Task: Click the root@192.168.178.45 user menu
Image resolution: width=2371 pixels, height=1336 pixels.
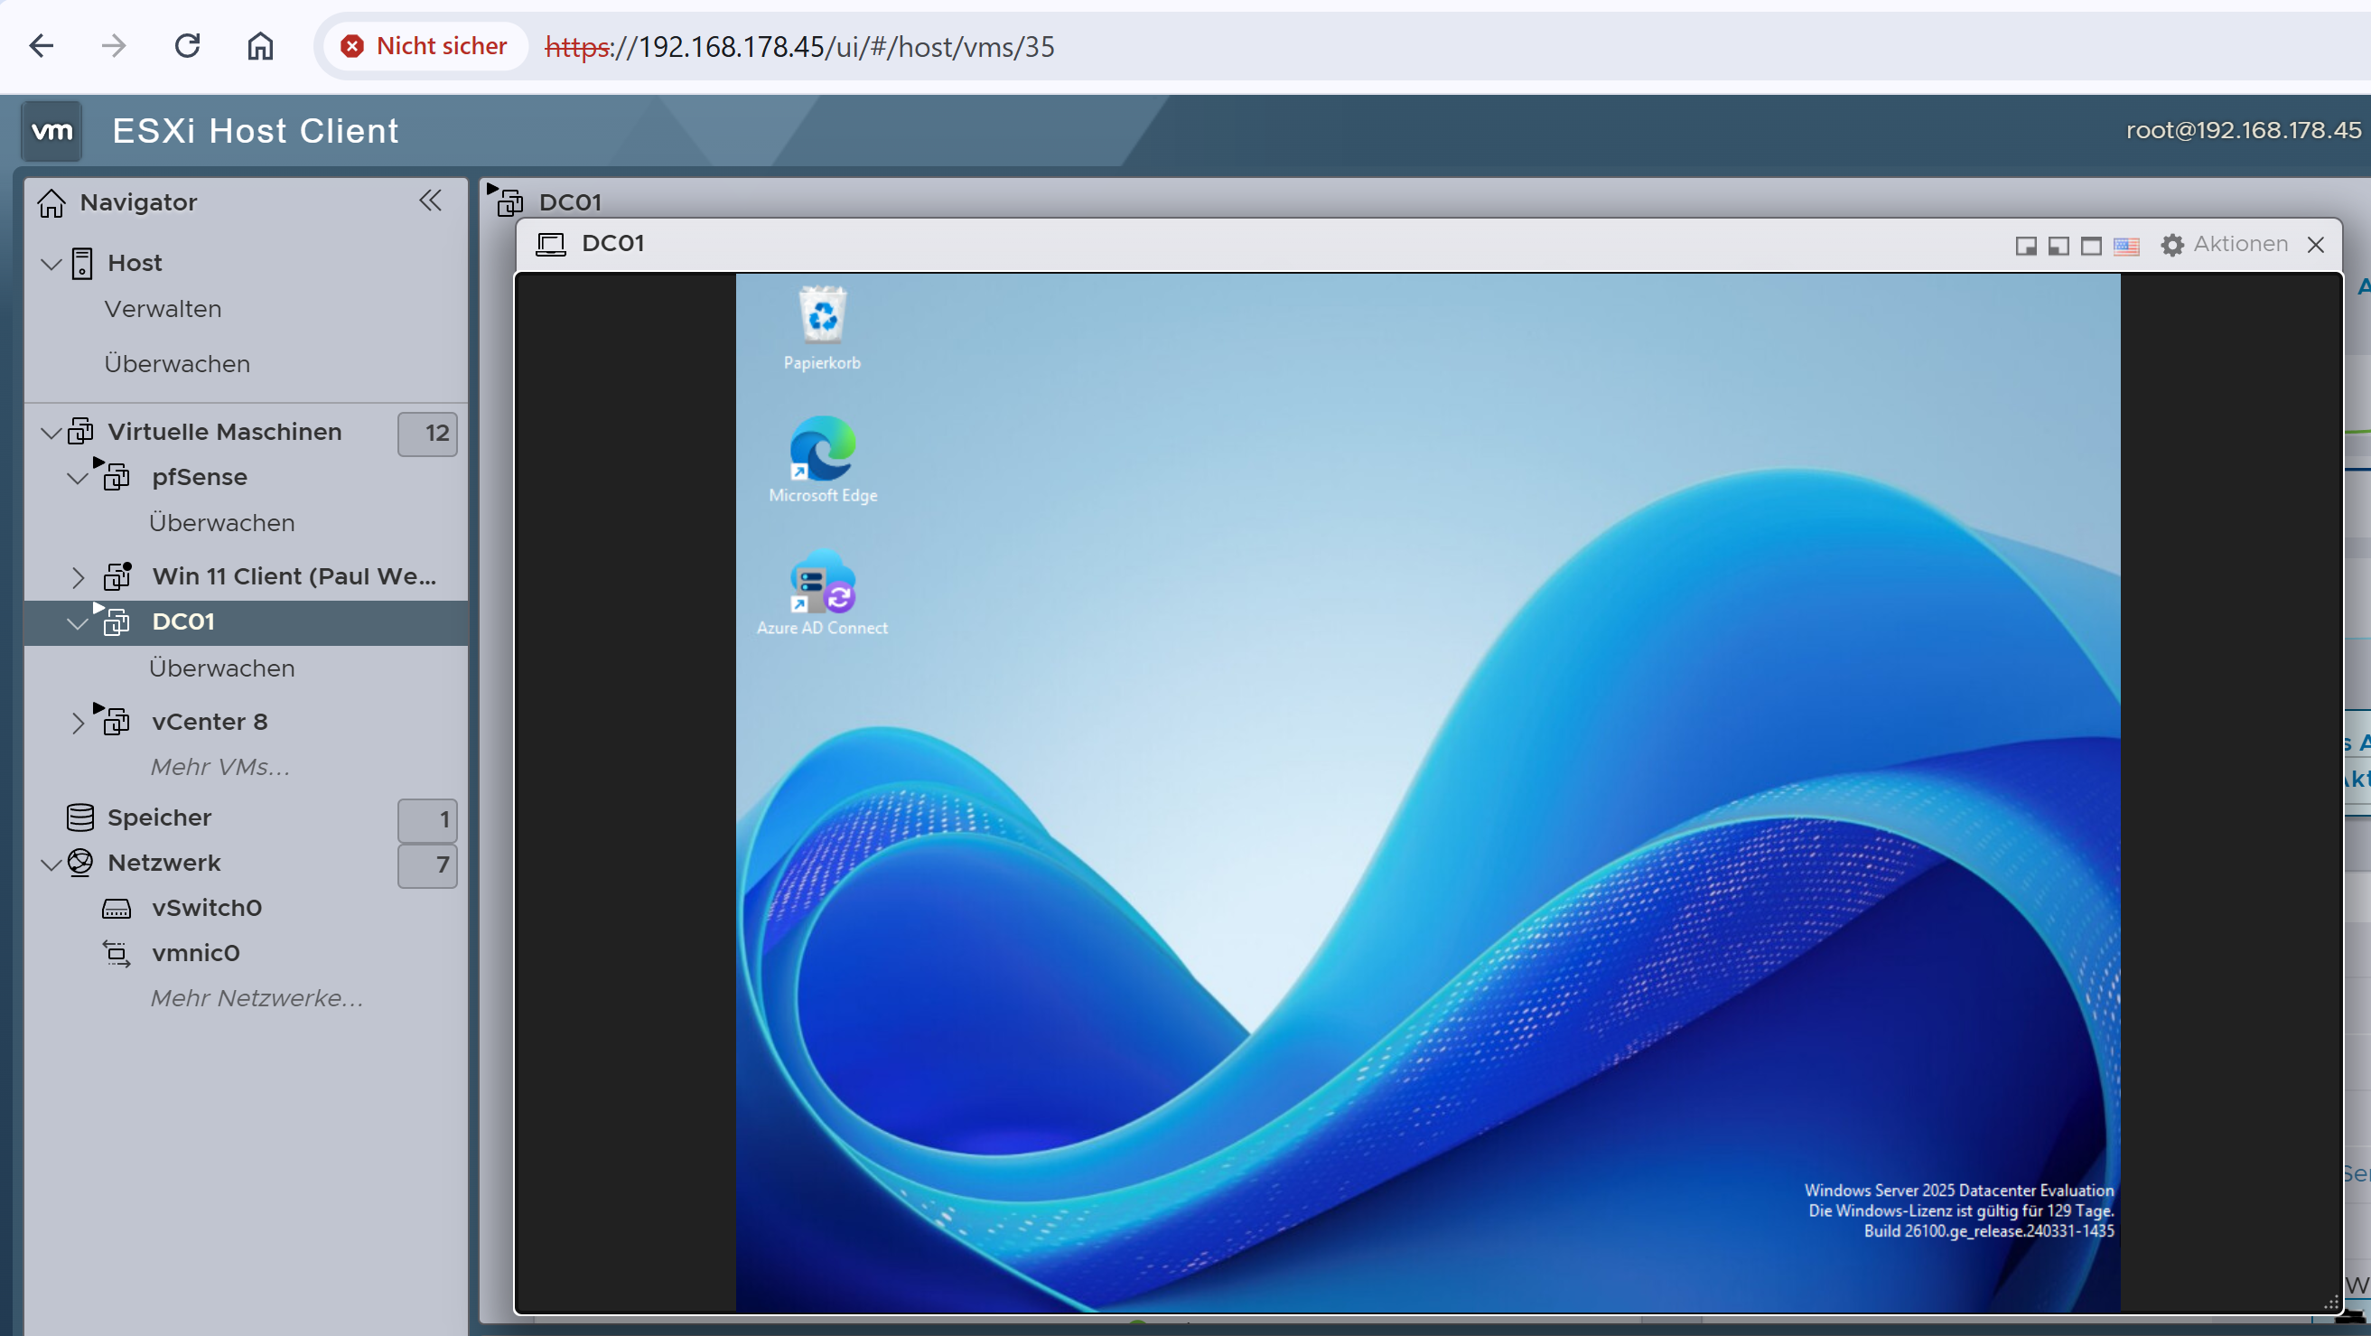Action: tap(2242, 131)
